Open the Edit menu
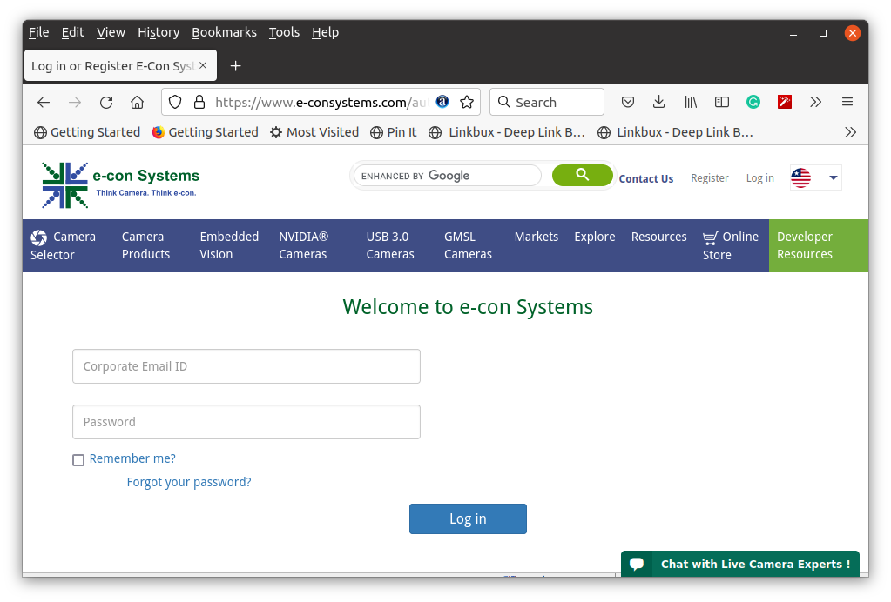 73,32
